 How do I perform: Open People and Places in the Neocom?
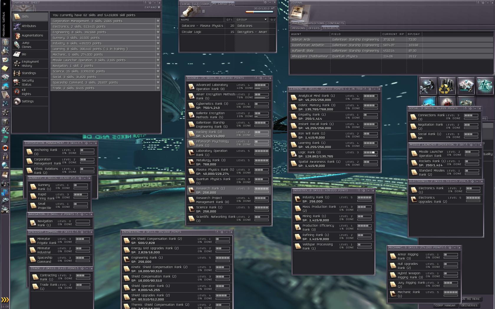tap(5, 51)
